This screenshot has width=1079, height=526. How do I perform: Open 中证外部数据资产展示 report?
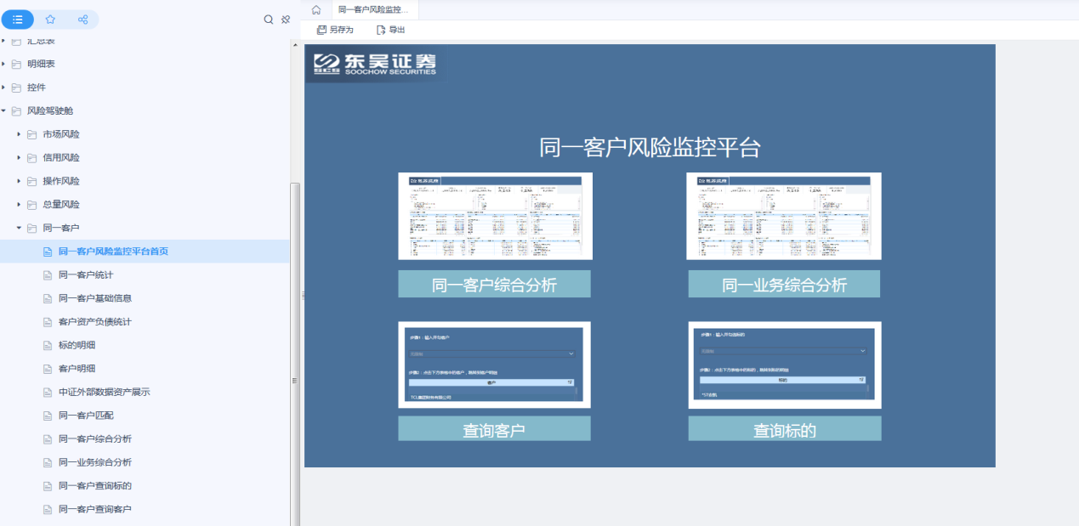pos(104,393)
